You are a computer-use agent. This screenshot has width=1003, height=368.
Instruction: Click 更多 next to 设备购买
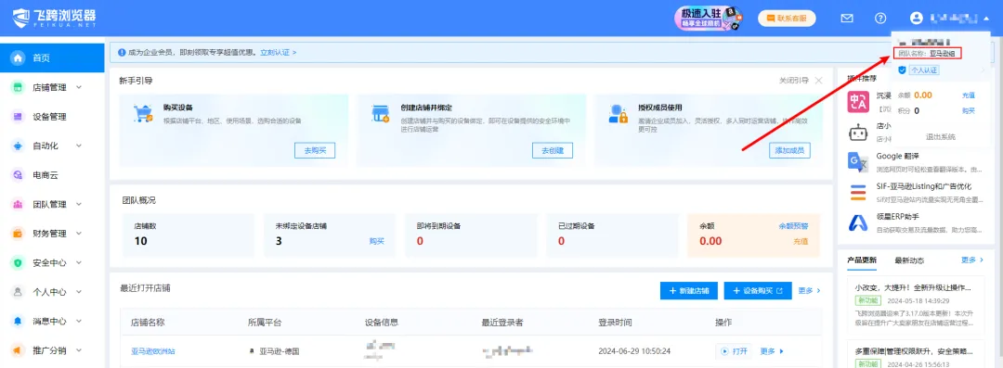coord(809,291)
